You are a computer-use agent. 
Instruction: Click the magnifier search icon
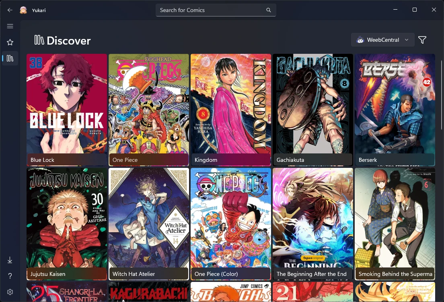pos(268,10)
